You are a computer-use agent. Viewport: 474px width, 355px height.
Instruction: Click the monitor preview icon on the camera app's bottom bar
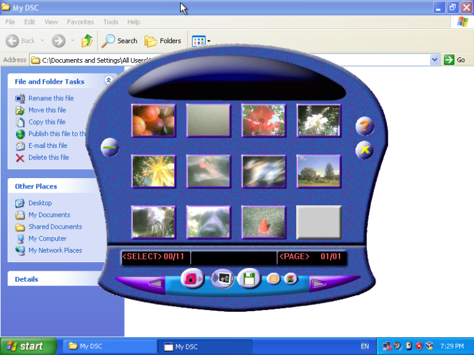pos(222,279)
